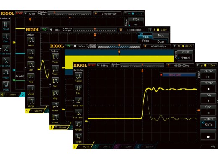Image resolution: width=218 pixels, height=159 pixels.
Task: Select +Width measurement in front 10.0ns window
Action: coord(78,126)
